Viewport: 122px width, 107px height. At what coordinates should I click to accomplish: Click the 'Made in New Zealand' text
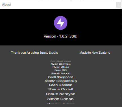click(x=95, y=53)
